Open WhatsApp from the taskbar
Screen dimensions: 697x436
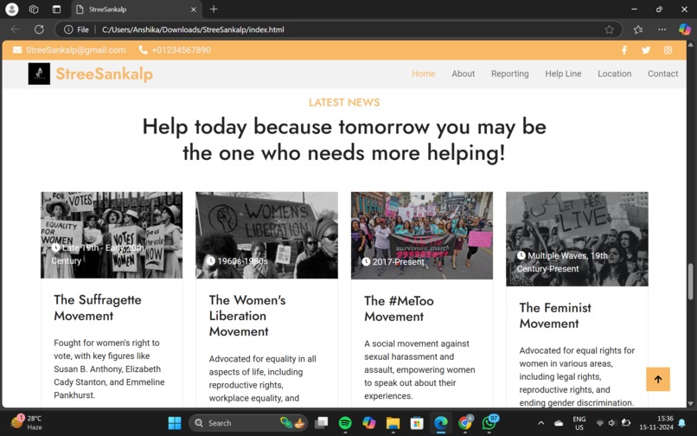click(x=489, y=423)
